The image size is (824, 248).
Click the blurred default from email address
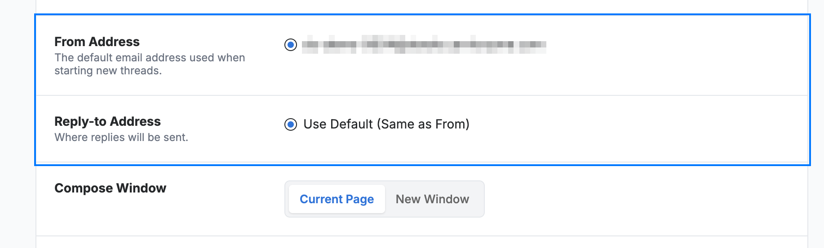[x=424, y=45]
